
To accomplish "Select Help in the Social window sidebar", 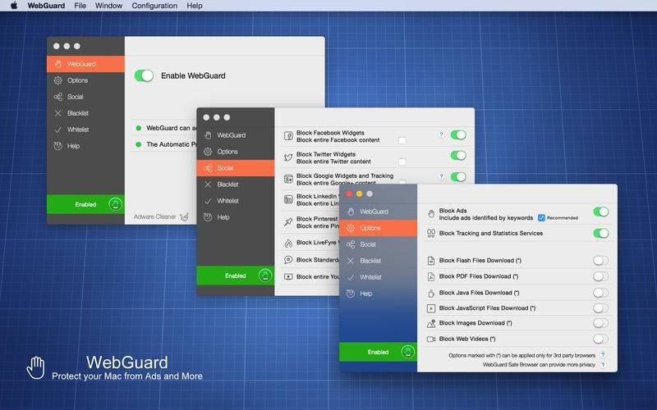I will tap(236, 217).
